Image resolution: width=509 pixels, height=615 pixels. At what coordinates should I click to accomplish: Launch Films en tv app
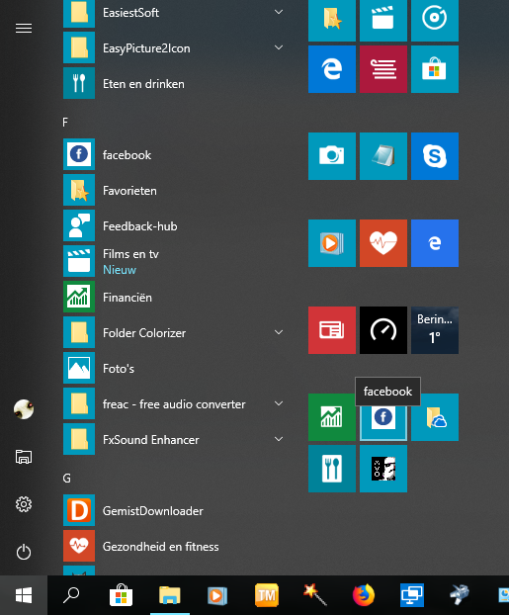click(173, 261)
